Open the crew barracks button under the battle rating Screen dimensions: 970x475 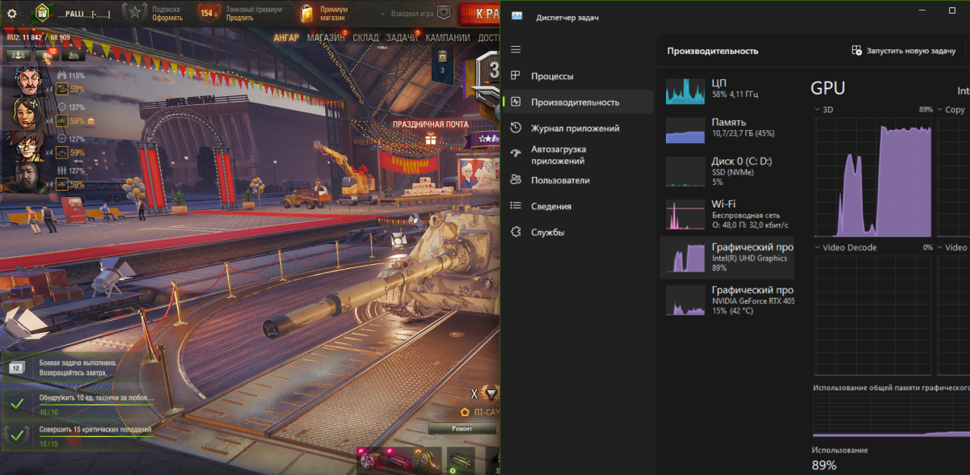pos(18,56)
